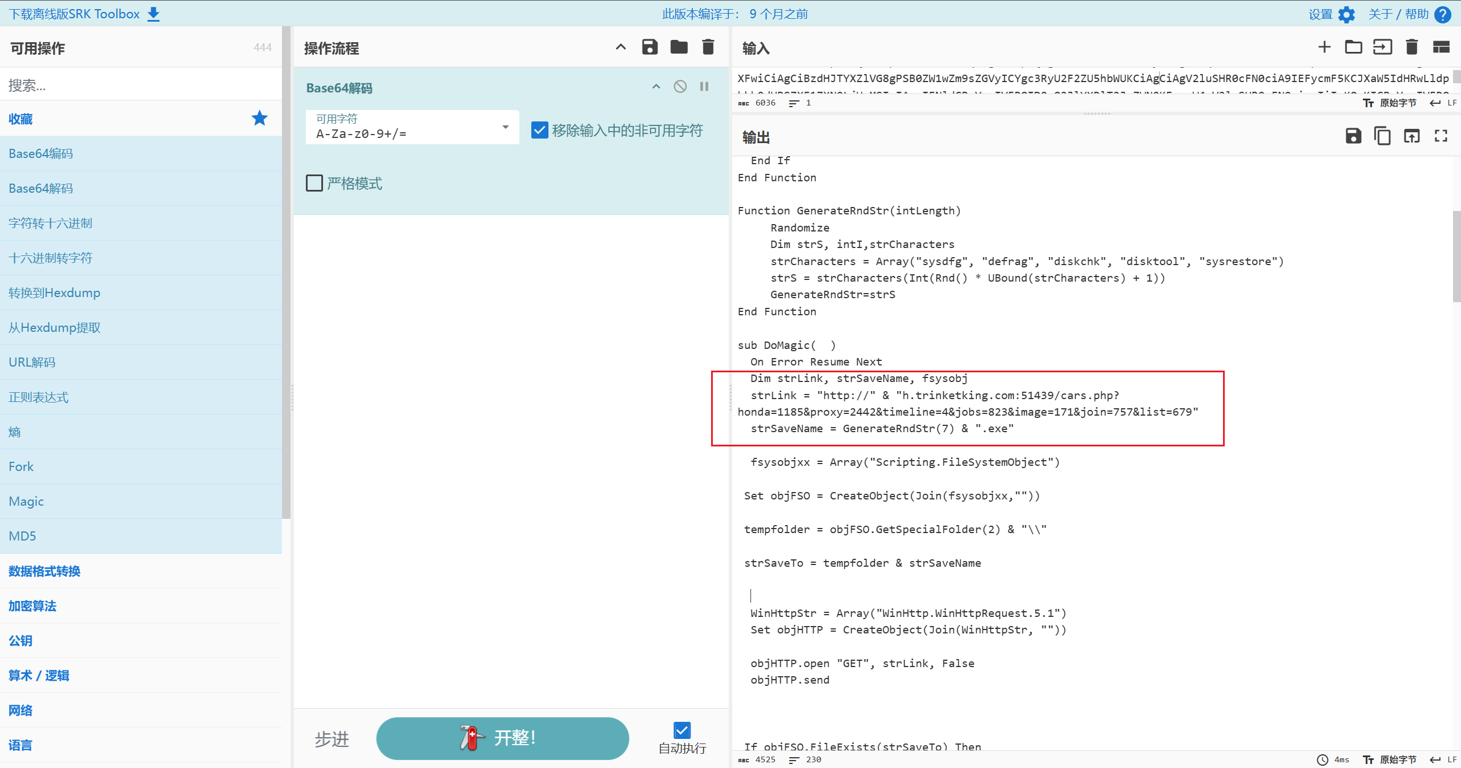
Task: Select 正则表达式 operation
Action: point(141,397)
